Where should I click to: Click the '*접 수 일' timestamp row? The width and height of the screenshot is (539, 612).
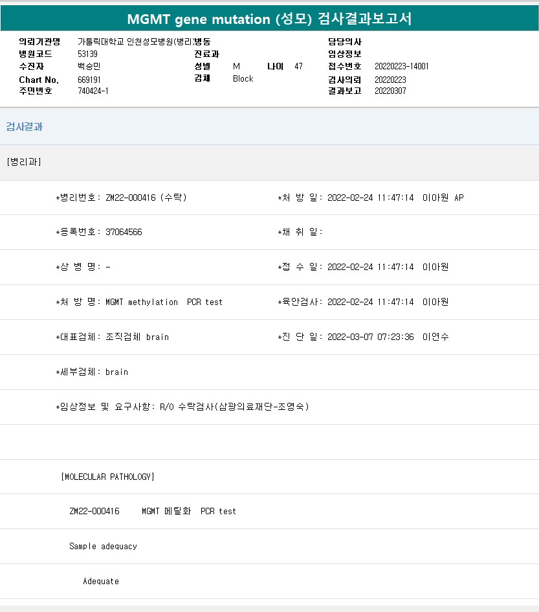point(363,267)
